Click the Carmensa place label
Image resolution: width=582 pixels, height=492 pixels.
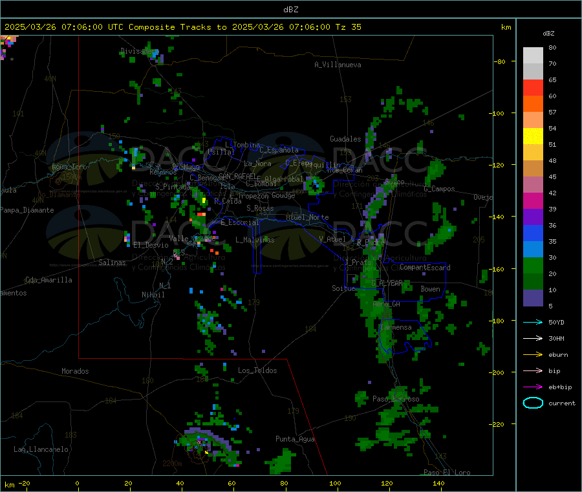coord(396,327)
